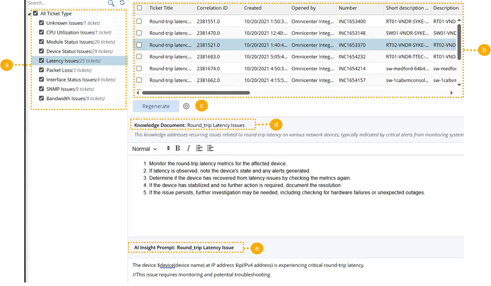491x286 pixels.
Task: Click the Correlation ID column header
Action: point(211,8)
